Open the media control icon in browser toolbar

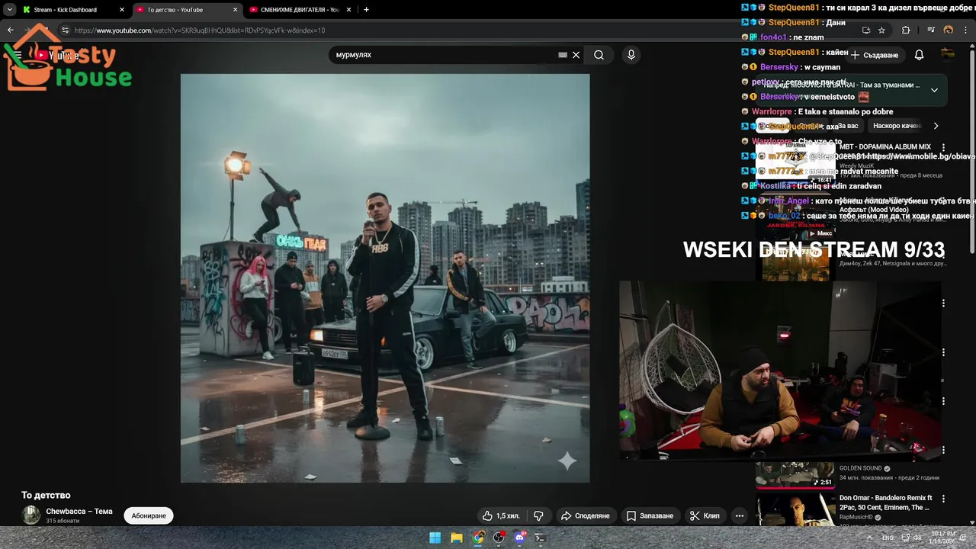[x=931, y=30]
